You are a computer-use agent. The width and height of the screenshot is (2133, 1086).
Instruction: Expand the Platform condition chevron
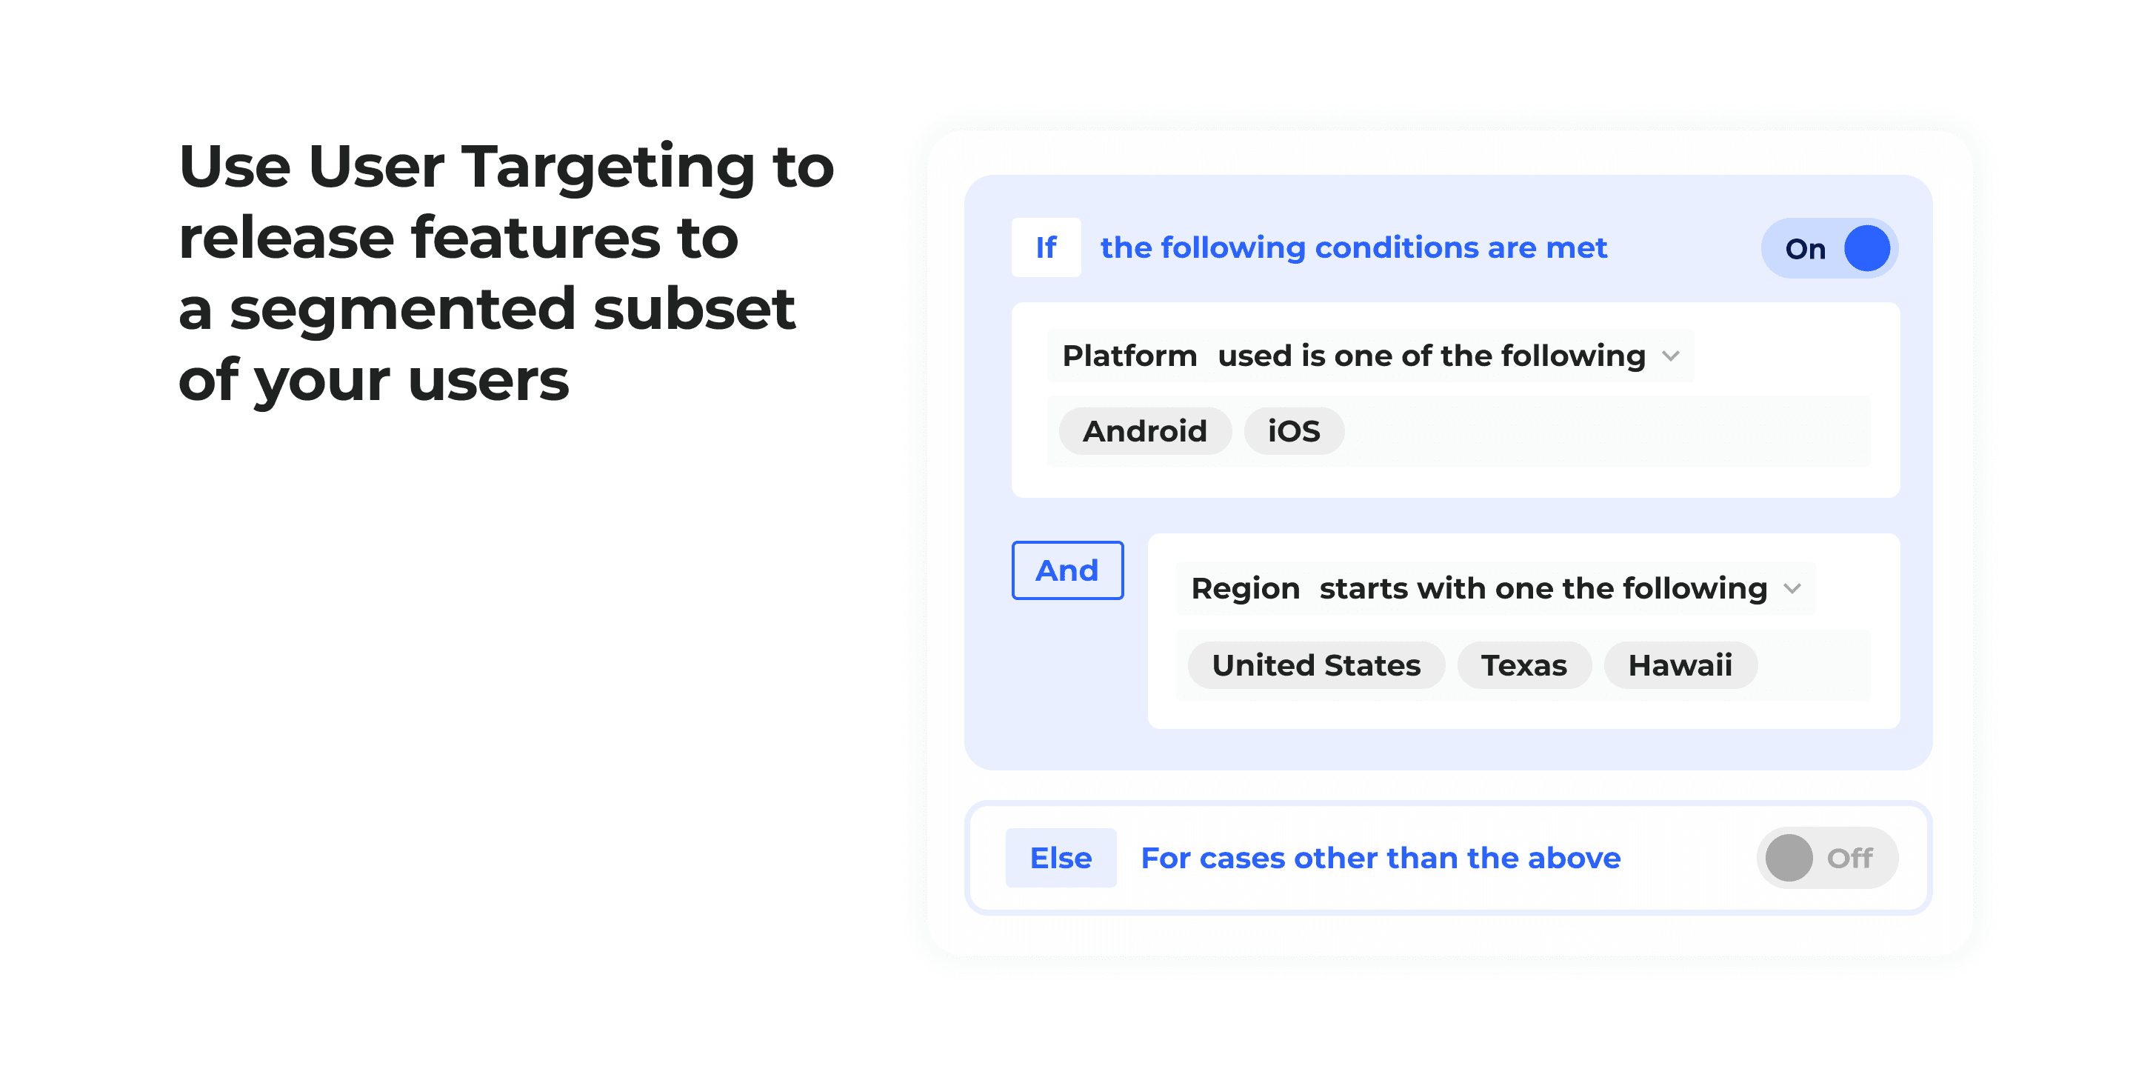1671,356
